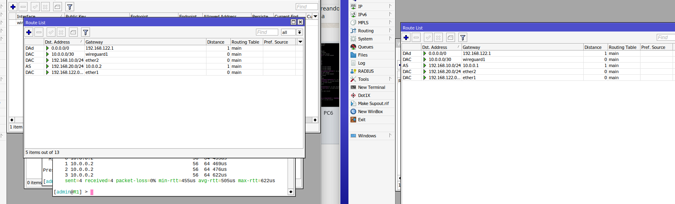Sort by Routing Table in right Route List
This screenshot has height=204, width=675.
click(x=623, y=47)
